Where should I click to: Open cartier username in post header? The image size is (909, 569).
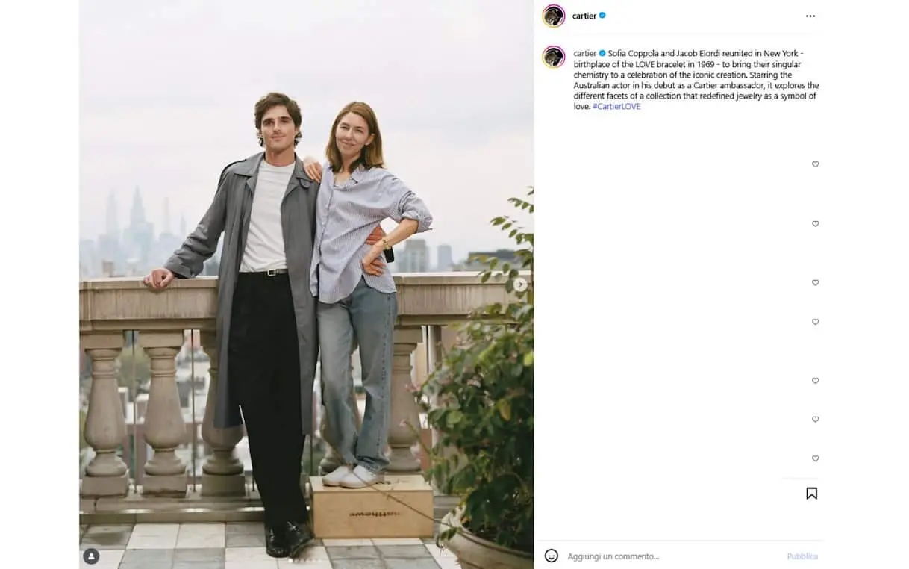click(584, 16)
